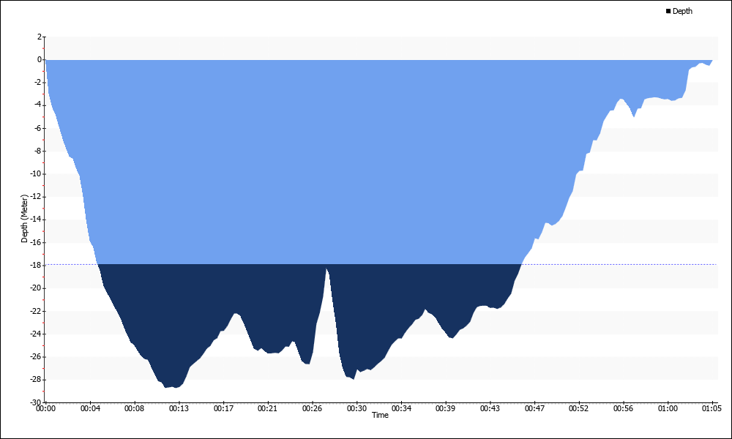732x439 pixels.
Task: Click the 00:08 time axis label
Action: pos(135,409)
